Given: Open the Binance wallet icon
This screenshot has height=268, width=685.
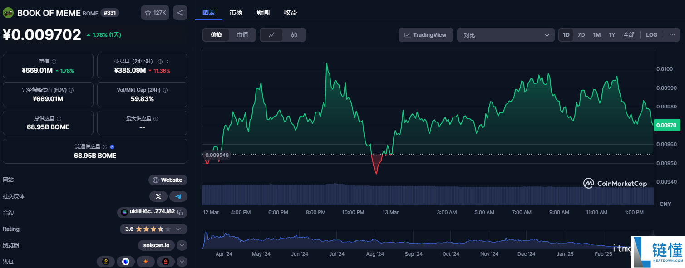Looking at the screenshot, I should coord(106,262).
